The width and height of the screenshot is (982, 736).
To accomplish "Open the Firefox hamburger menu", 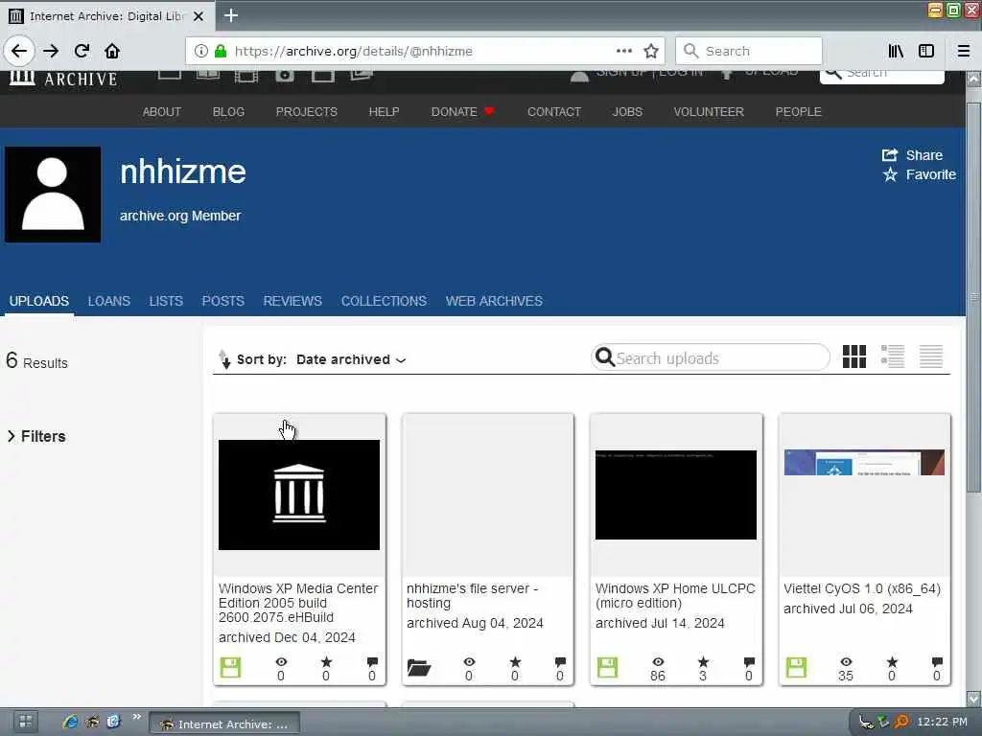I will 963,51.
